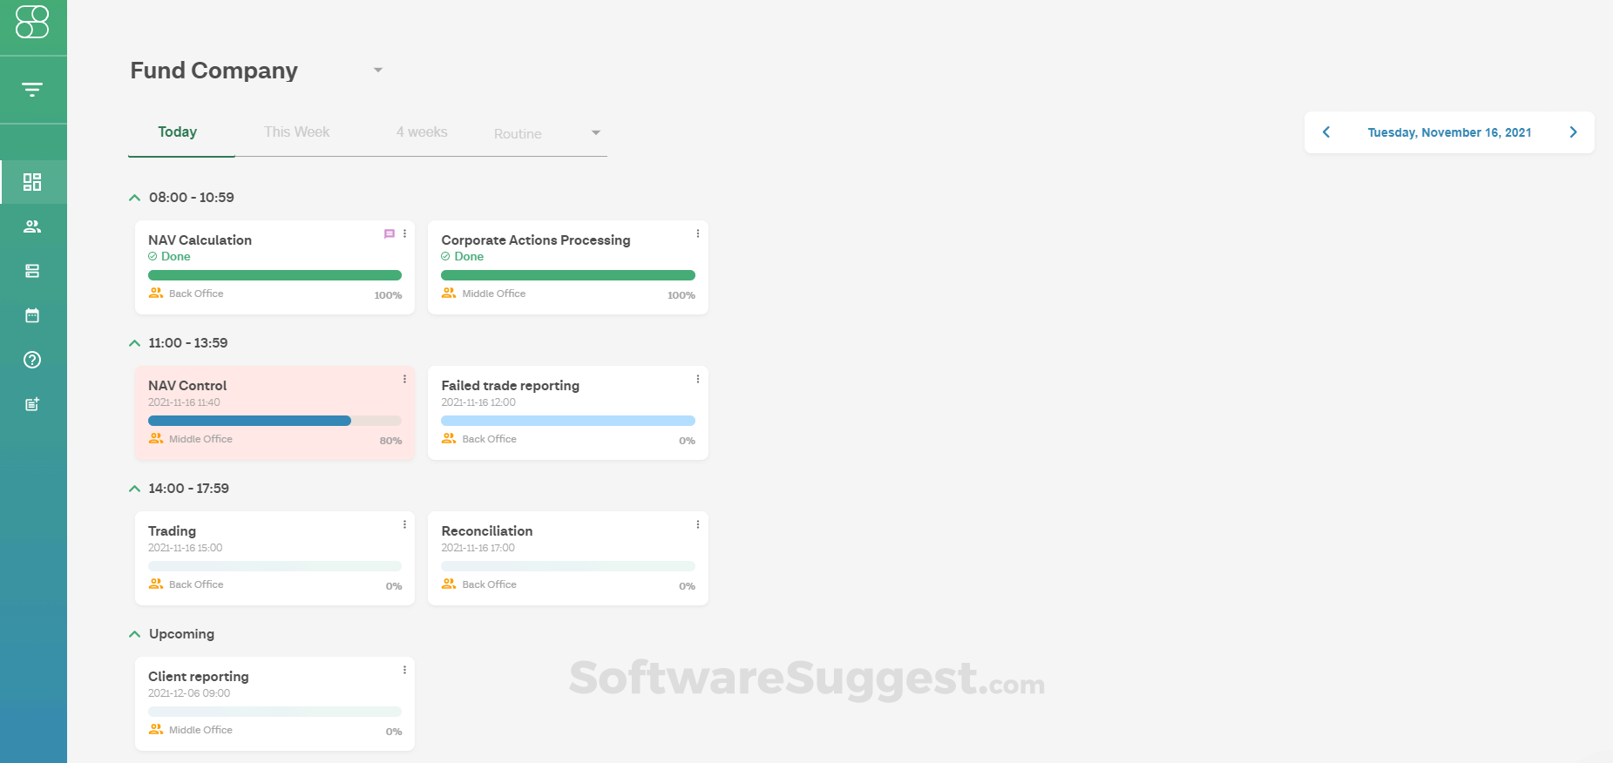The width and height of the screenshot is (1613, 763).
Task: Collapse the Upcoming section
Action: [135, 633]
